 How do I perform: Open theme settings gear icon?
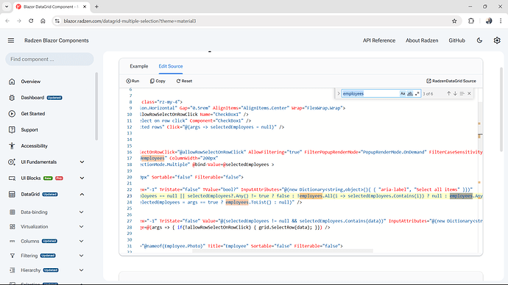(497, 40)
